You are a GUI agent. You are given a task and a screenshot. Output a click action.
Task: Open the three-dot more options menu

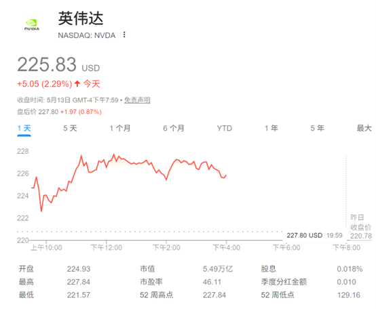tap(124, 35)
